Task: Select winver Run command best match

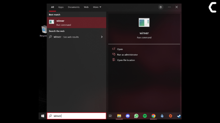Action: (76, 22)
